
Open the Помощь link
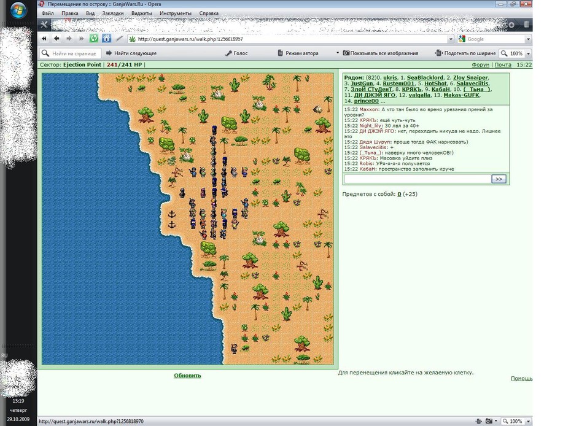tap(521, 378)
